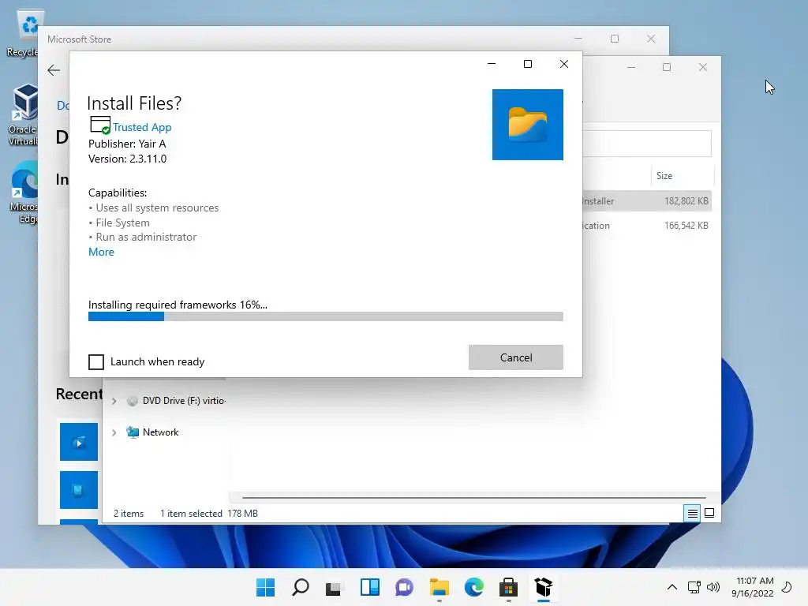Expand the DVD Drive (F:) tree item
Screen dimensions: 808x606
(114, 401)
